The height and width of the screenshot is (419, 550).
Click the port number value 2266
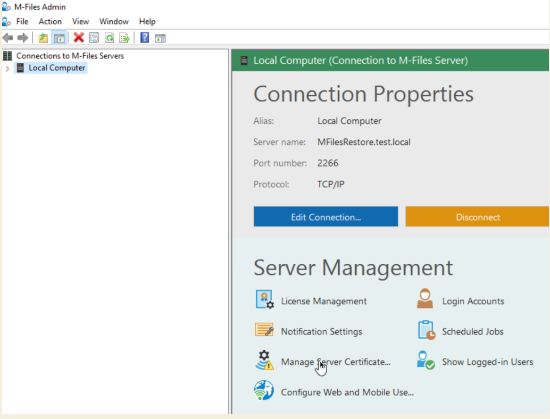(x=328, y=163)
